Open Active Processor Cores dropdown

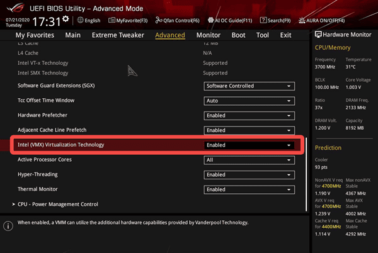pyautogui.click(x=249, y=160)
